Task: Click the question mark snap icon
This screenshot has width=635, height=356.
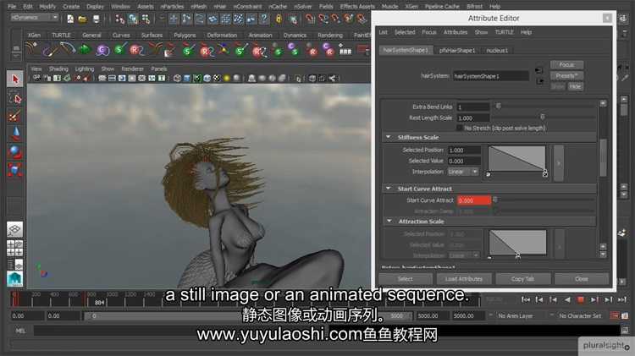Action: point(264,19)
